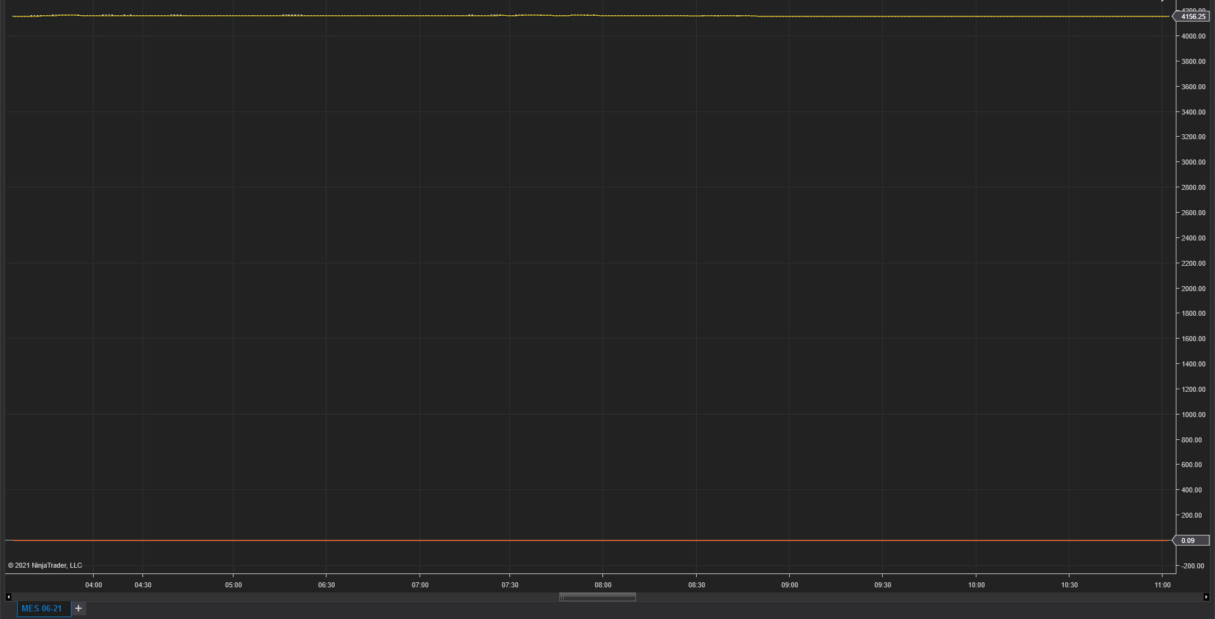
Task: Click the 2200.00 price axis label
Action: click(1193, 263)
